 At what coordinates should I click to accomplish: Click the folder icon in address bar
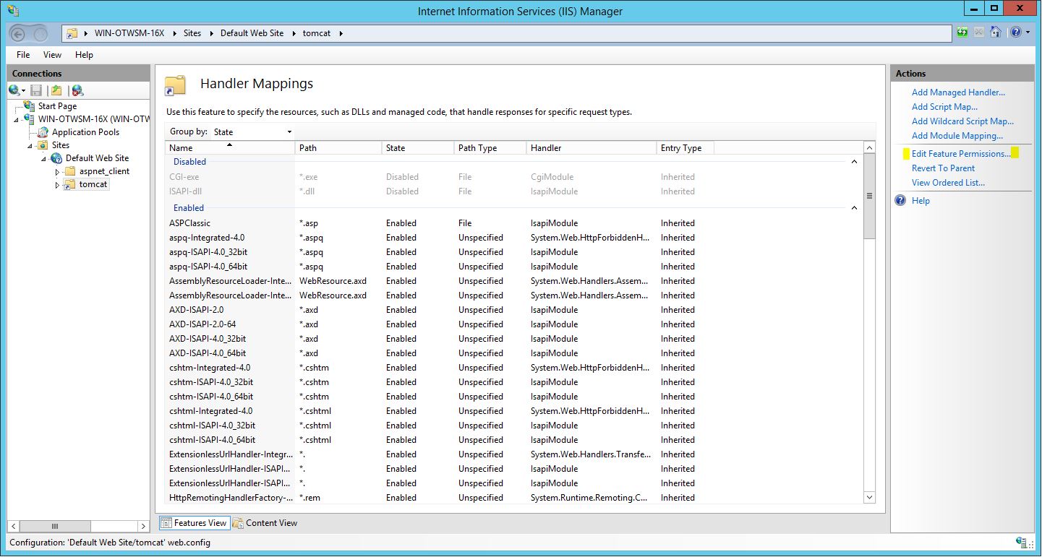[72, 33]
